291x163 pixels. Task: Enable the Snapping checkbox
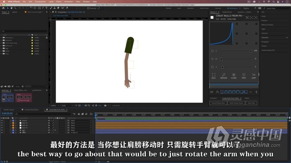tap(88, 8)
